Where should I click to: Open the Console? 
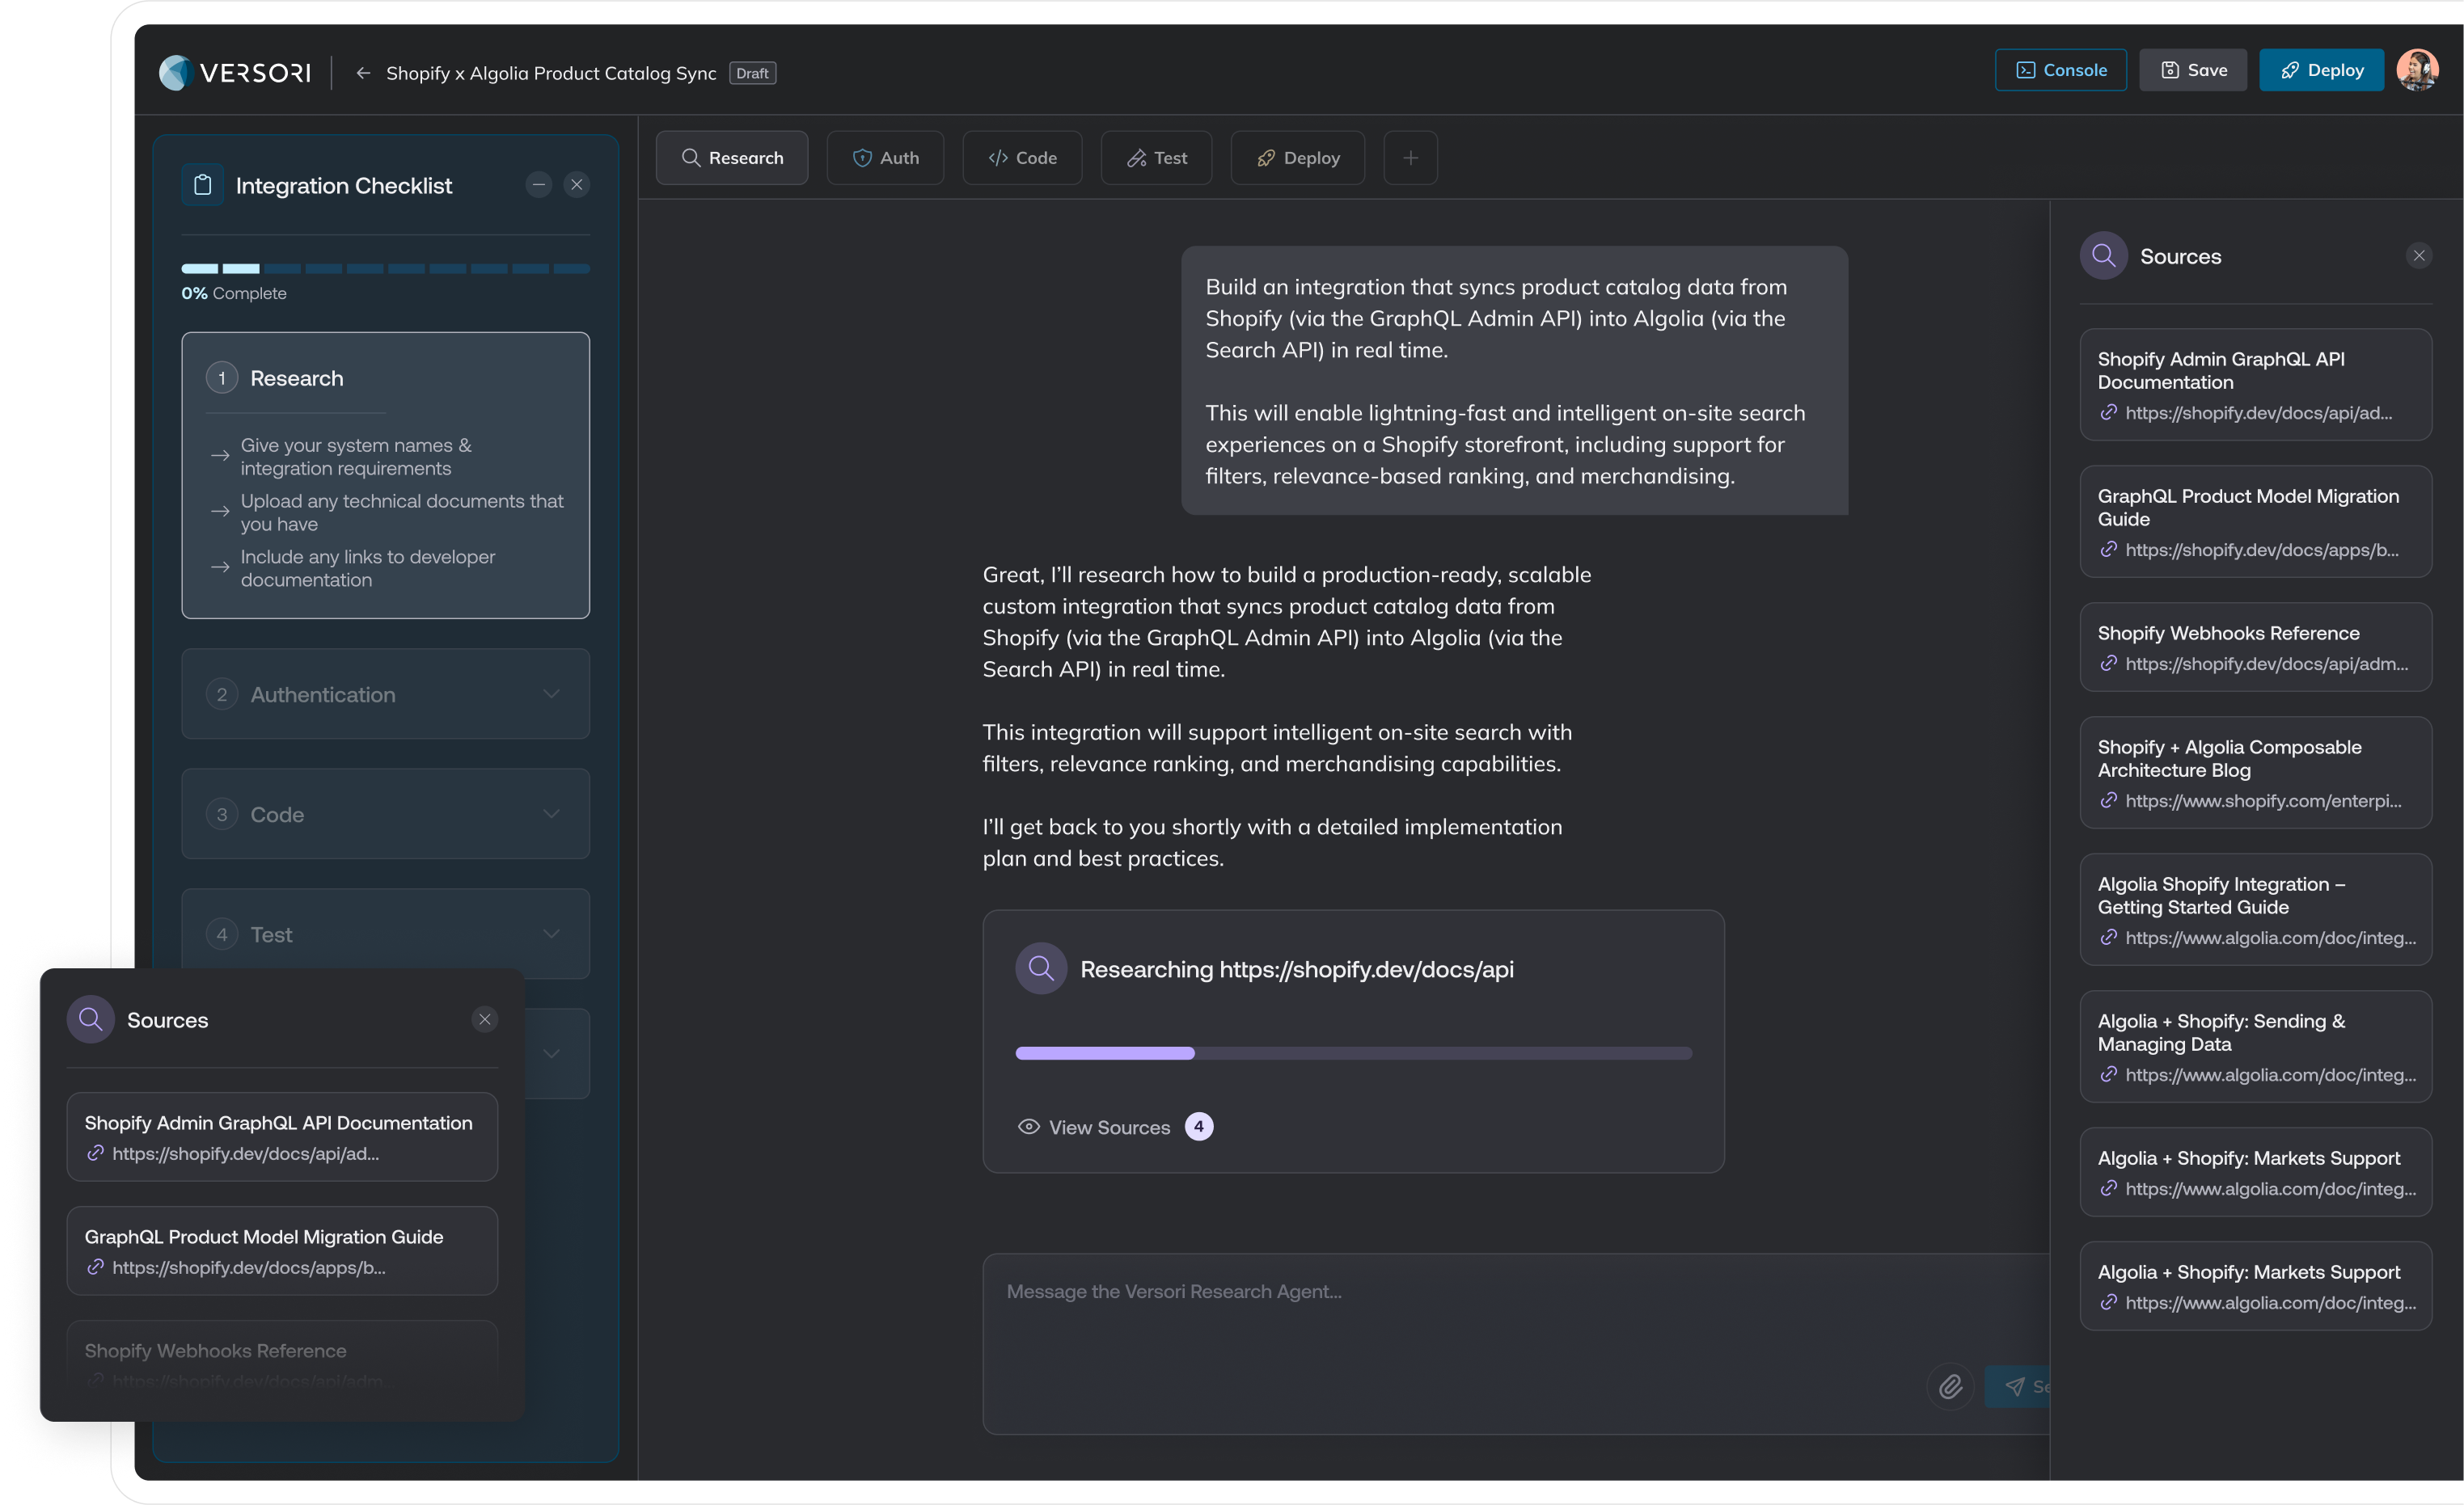click(2060, 70)
